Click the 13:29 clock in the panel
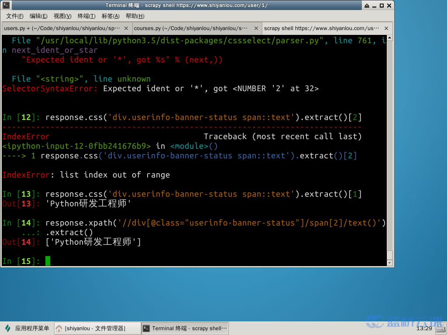Viewport: 447px width, 335px height. (424, 328)
